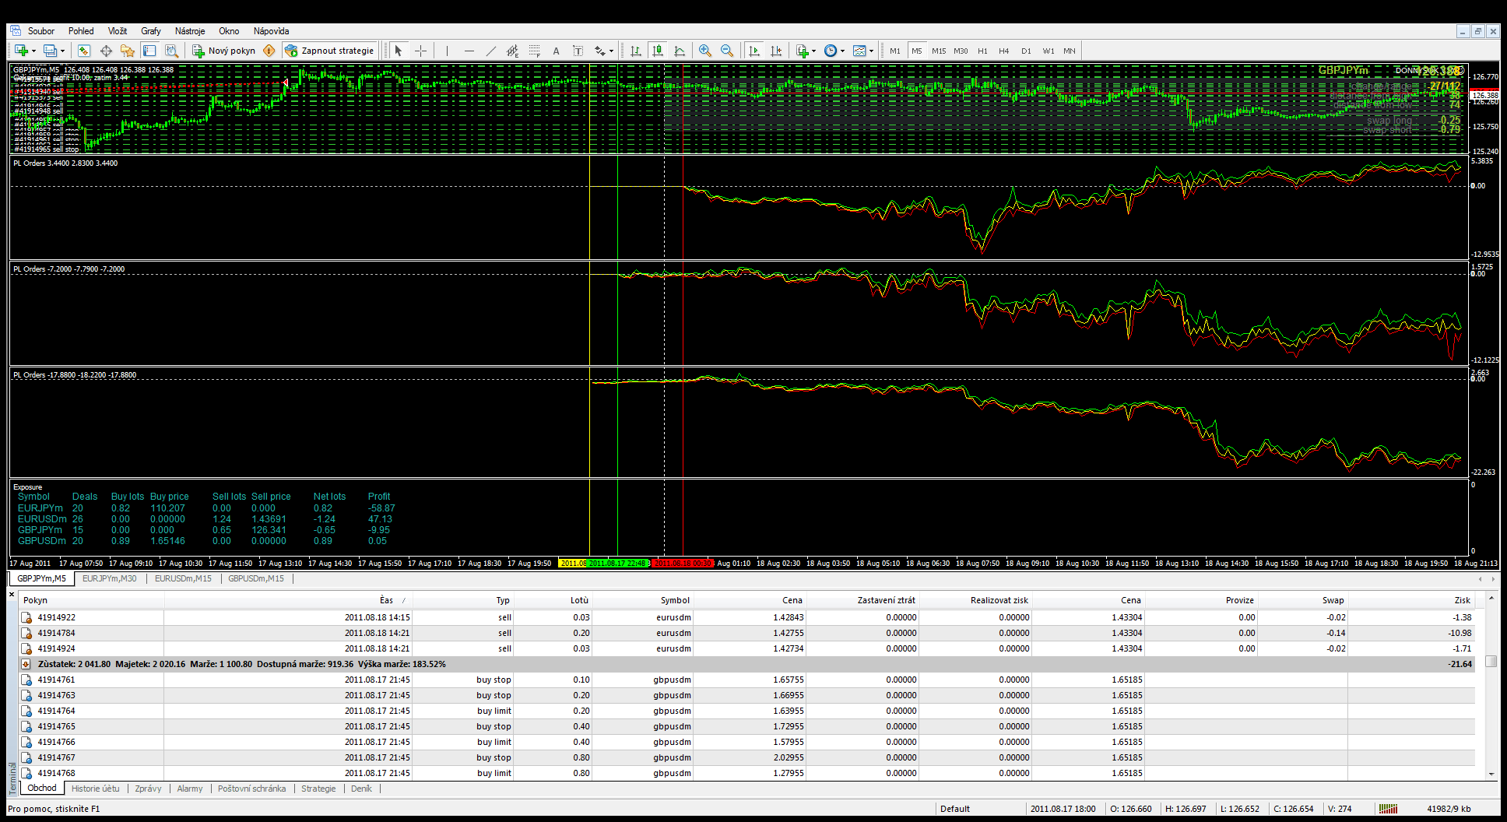Toggle chart Auto Scroll icon
Image resolution: width=1507 pixels, height=822 pixels.
(753, 51)
